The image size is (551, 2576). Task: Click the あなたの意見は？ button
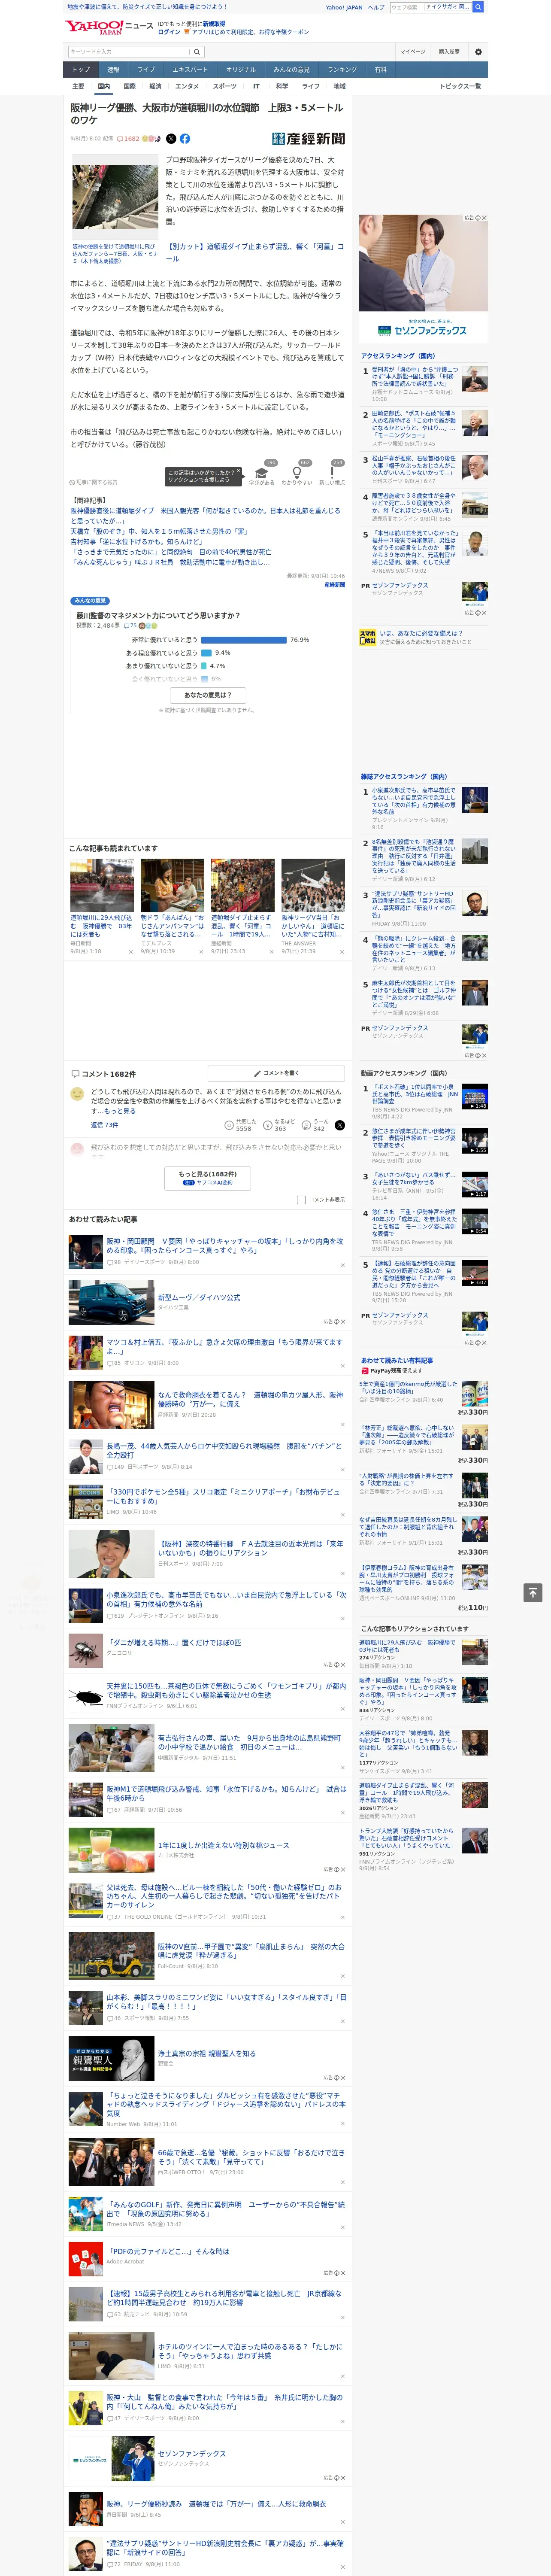point(208,695)
